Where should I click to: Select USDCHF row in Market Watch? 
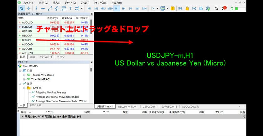[54, 36]
